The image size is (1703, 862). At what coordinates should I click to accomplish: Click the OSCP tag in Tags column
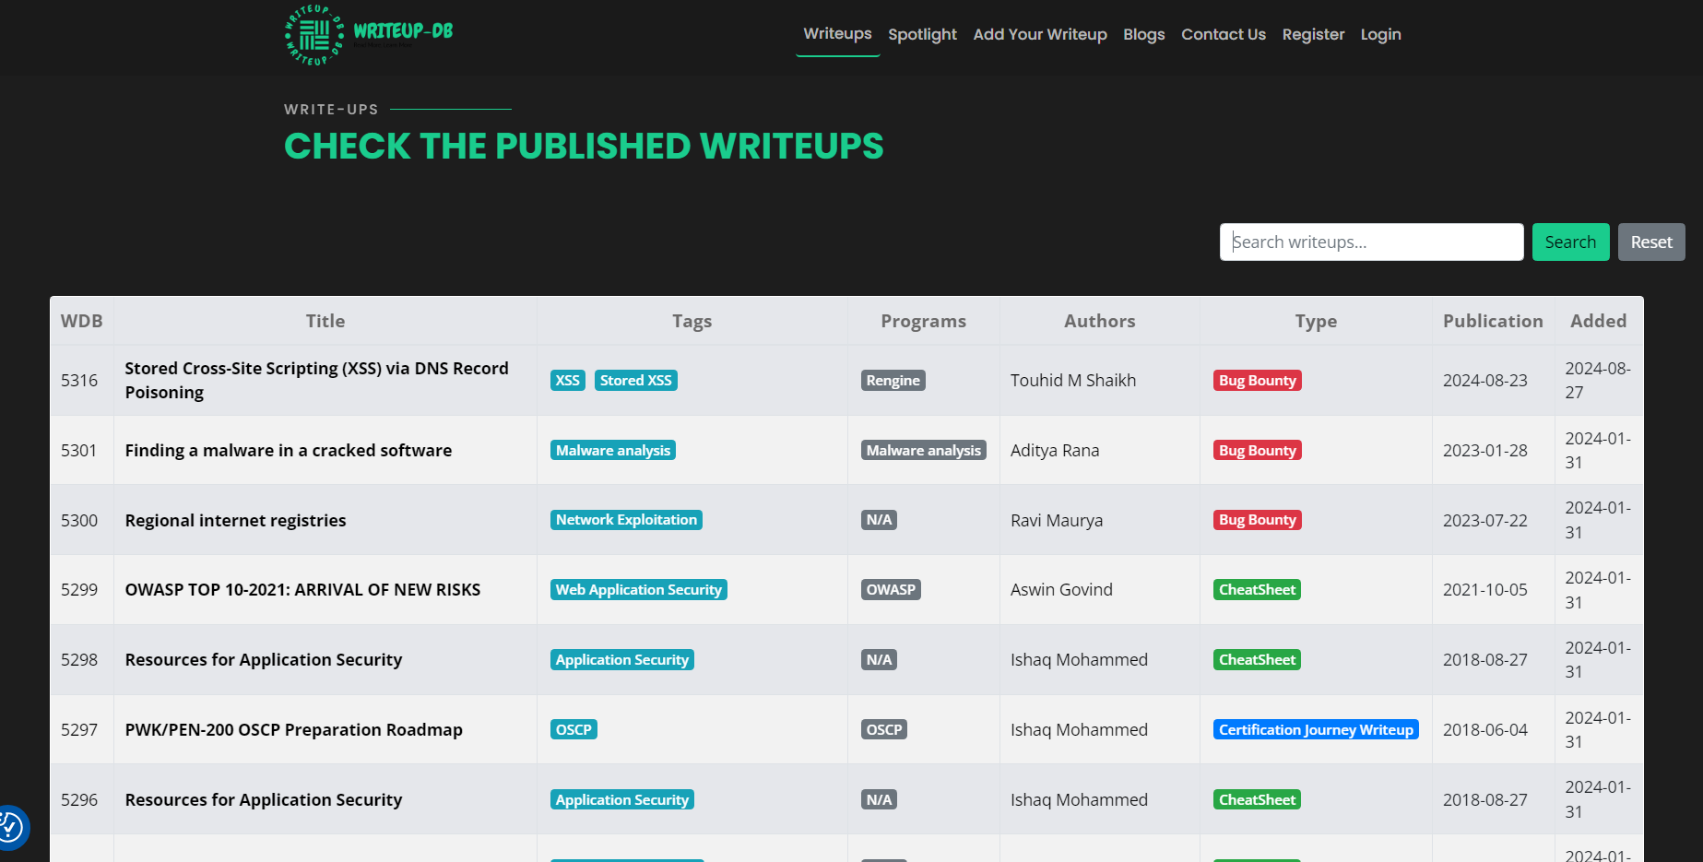pyautogui.click(x=574, y=729)
